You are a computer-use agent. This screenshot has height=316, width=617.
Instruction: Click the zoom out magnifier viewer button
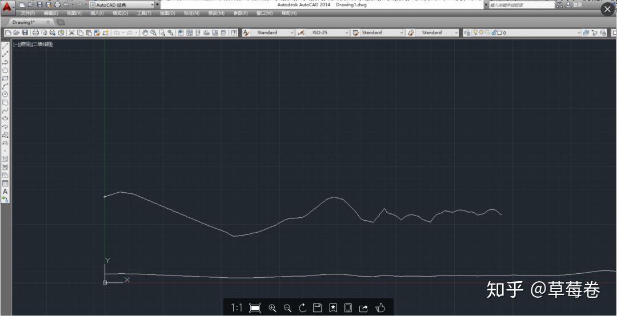[x=287, y=308]
